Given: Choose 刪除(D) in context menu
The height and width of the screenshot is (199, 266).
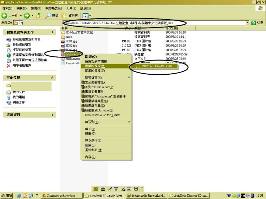Looking at the screenshot, I should click(106, 145).
